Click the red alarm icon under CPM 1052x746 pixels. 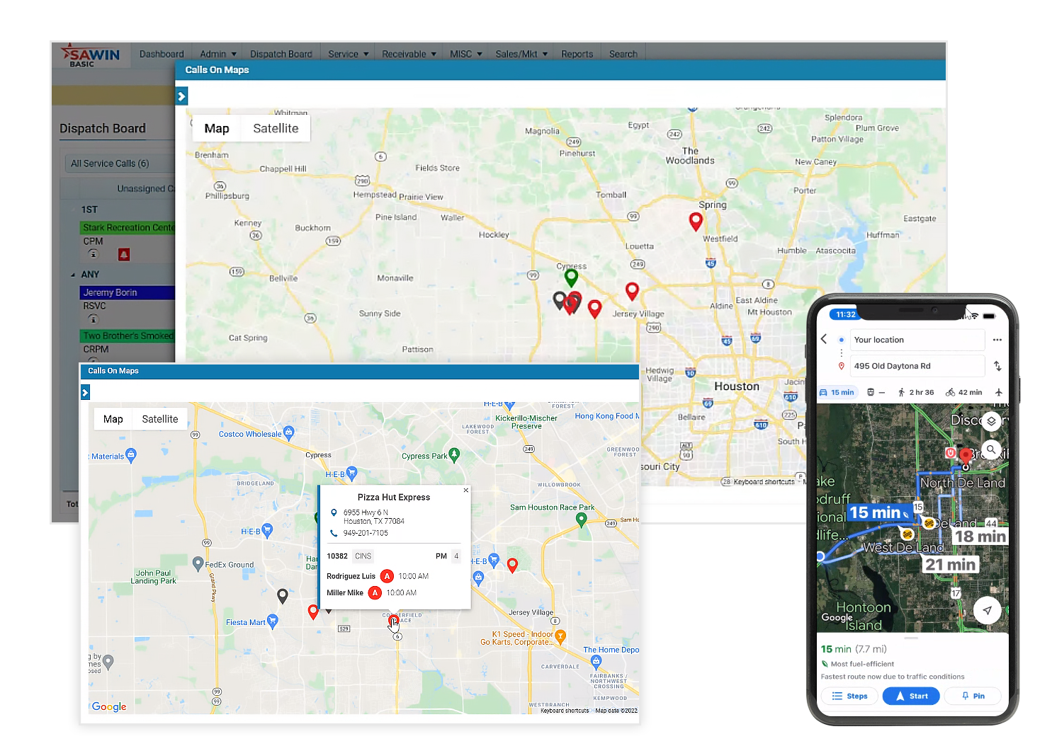pos(124,254)
